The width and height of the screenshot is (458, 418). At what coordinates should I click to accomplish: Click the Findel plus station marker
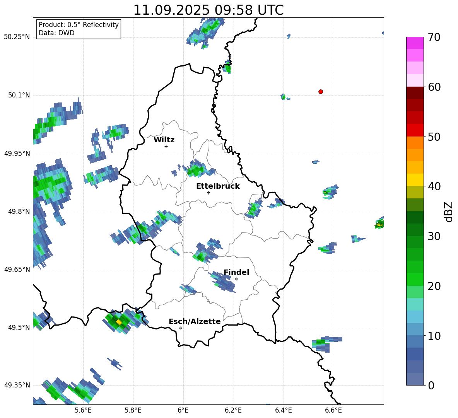tap(236, 279)
